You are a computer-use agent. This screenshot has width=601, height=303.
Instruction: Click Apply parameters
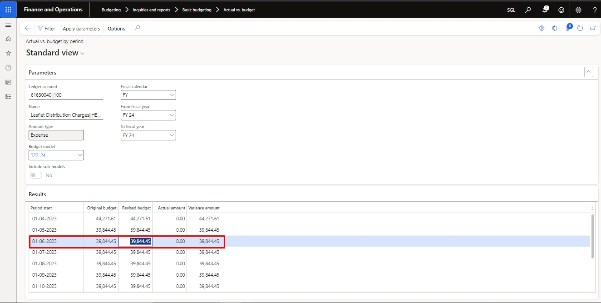(x=81, y=28)
